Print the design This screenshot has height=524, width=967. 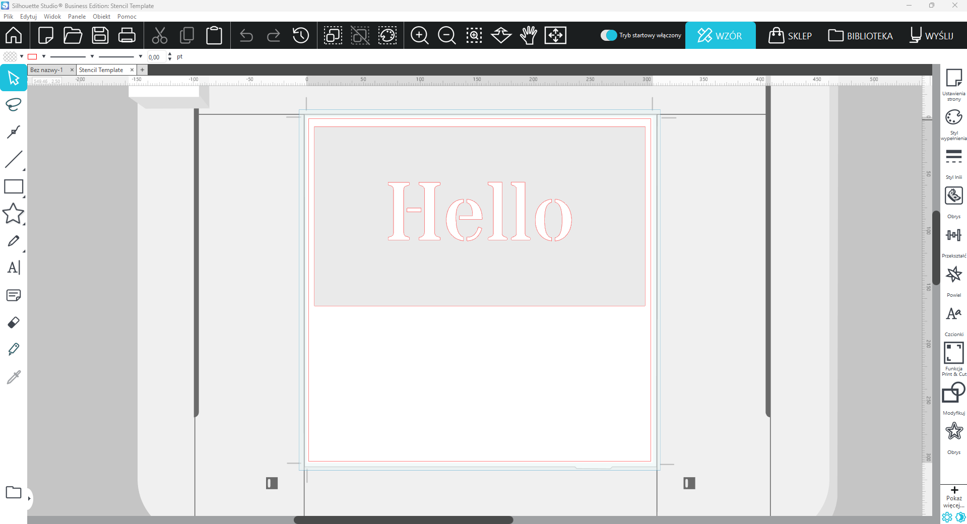click(126, 35)
